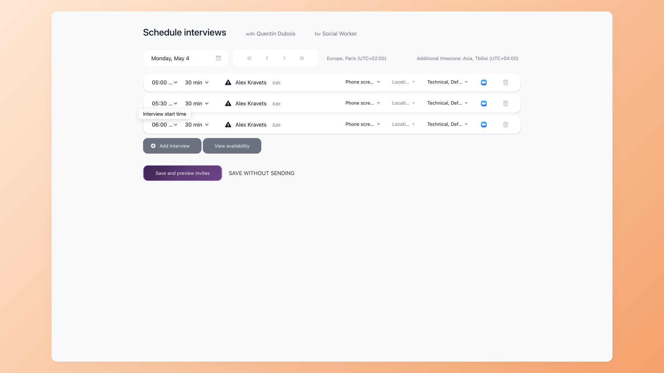
Task: Open Technical, Def... dropdown in 06:00 row
Action: (x=448, y=124)
